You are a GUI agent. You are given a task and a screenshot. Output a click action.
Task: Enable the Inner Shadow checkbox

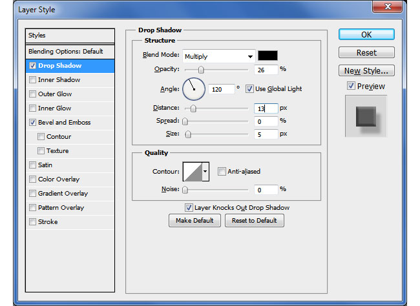[x=33, y=80]
